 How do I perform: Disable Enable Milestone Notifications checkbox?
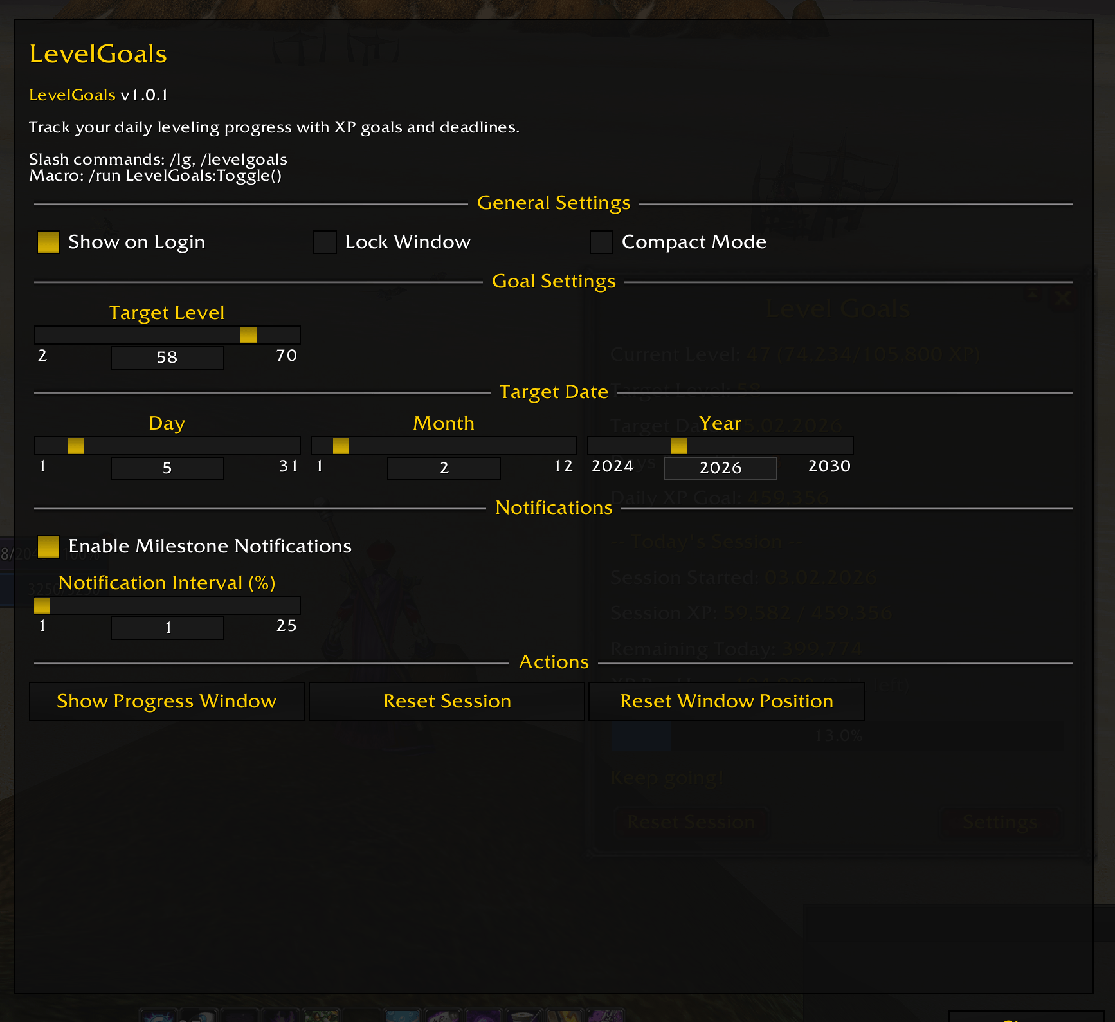[x=48, y=547]
